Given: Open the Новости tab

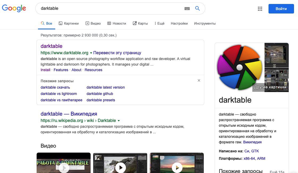Looking at the screenshot, I should 117,24.
